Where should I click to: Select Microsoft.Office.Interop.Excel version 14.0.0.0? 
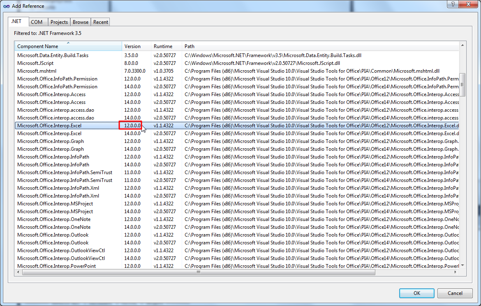click(237, 133)
